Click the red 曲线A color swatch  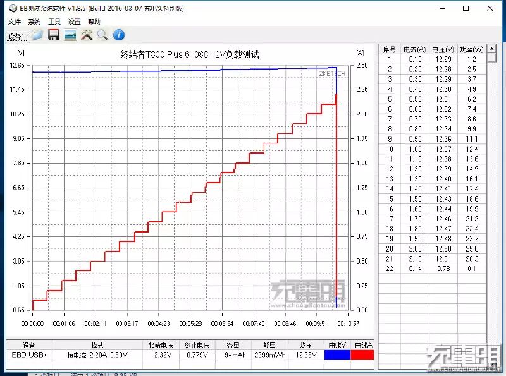[362, 355]
